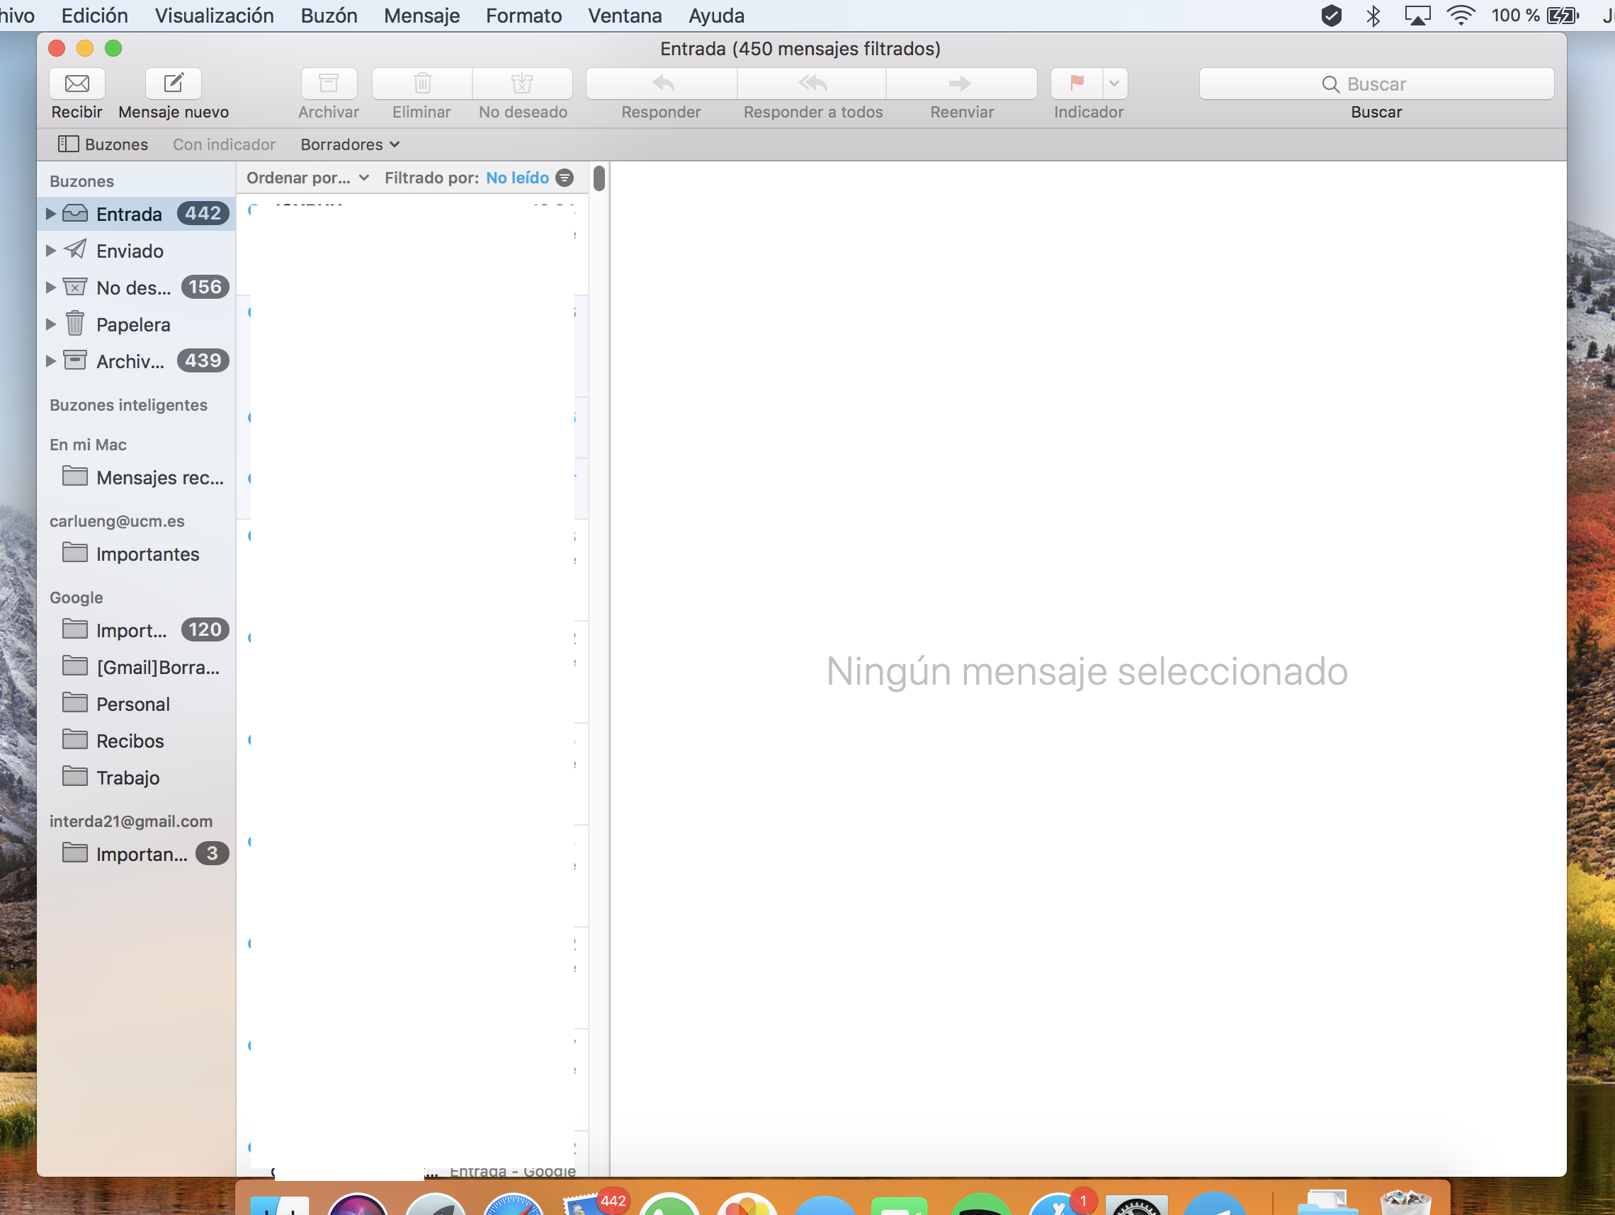Toggle the Buzones sidebar button
Image resolution: width=1615 pixels, height=1215 pixels.
[x=103, y=144]
